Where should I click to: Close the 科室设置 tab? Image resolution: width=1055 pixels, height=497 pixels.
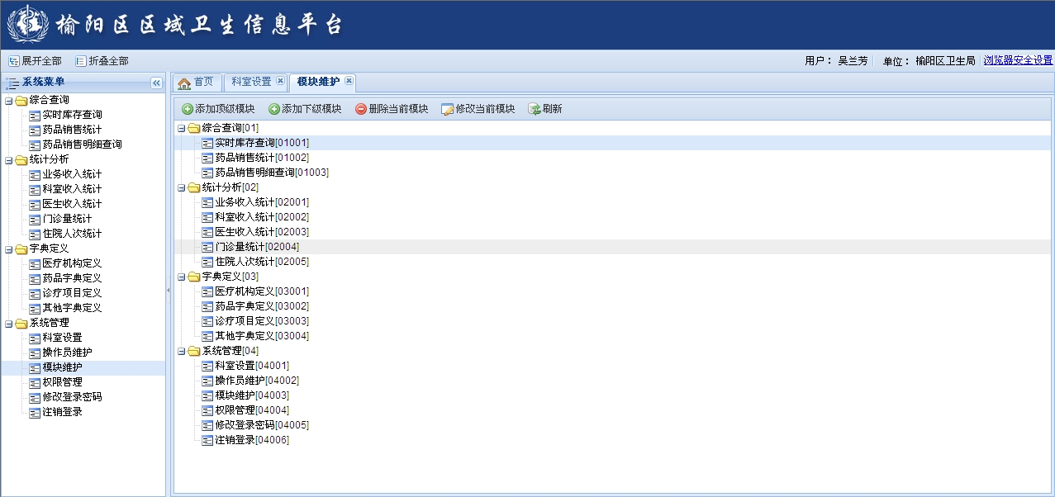coord(280,81)
